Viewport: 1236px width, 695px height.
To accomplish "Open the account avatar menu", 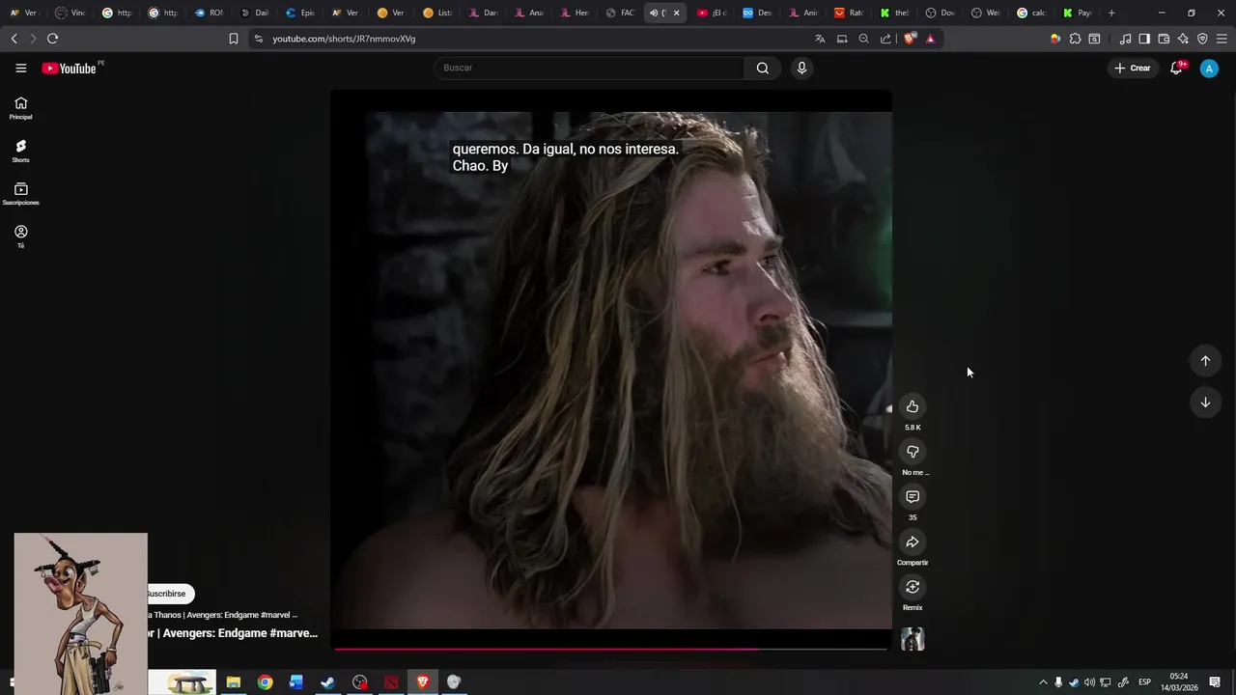I will pyautogui.click(x=1209, y=69).
